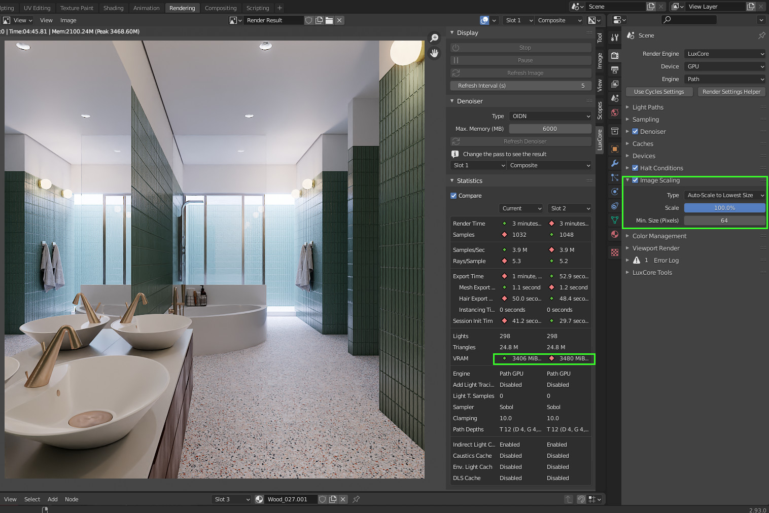Click the Use Cycles Settings button
The image size is (769, 513).
658,92
